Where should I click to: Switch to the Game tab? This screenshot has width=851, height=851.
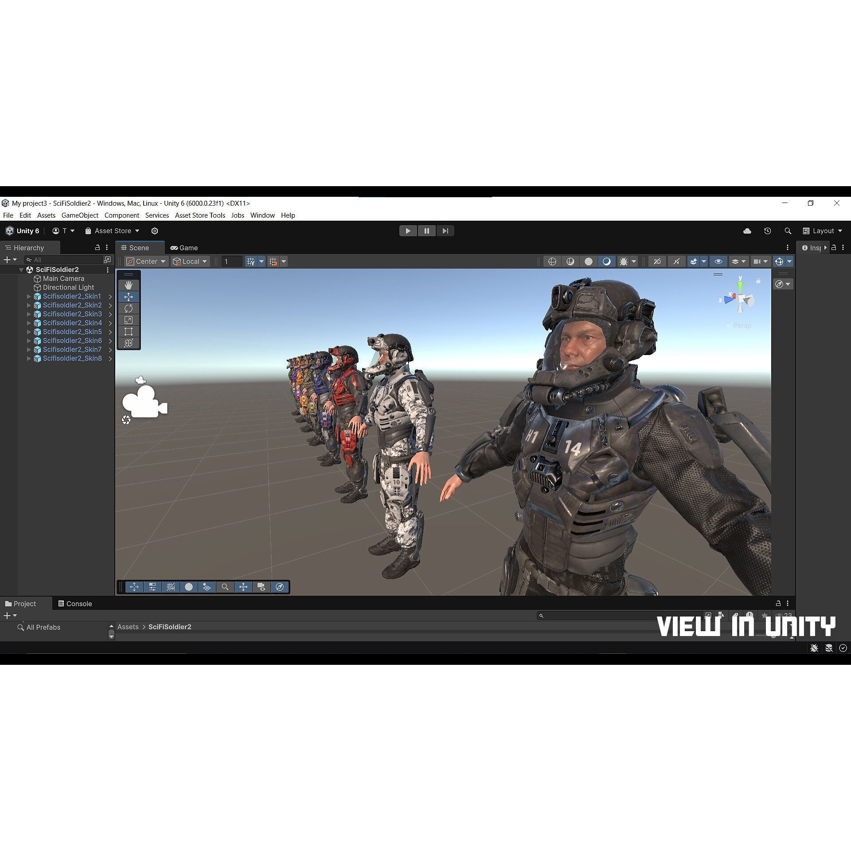point(184,248)
